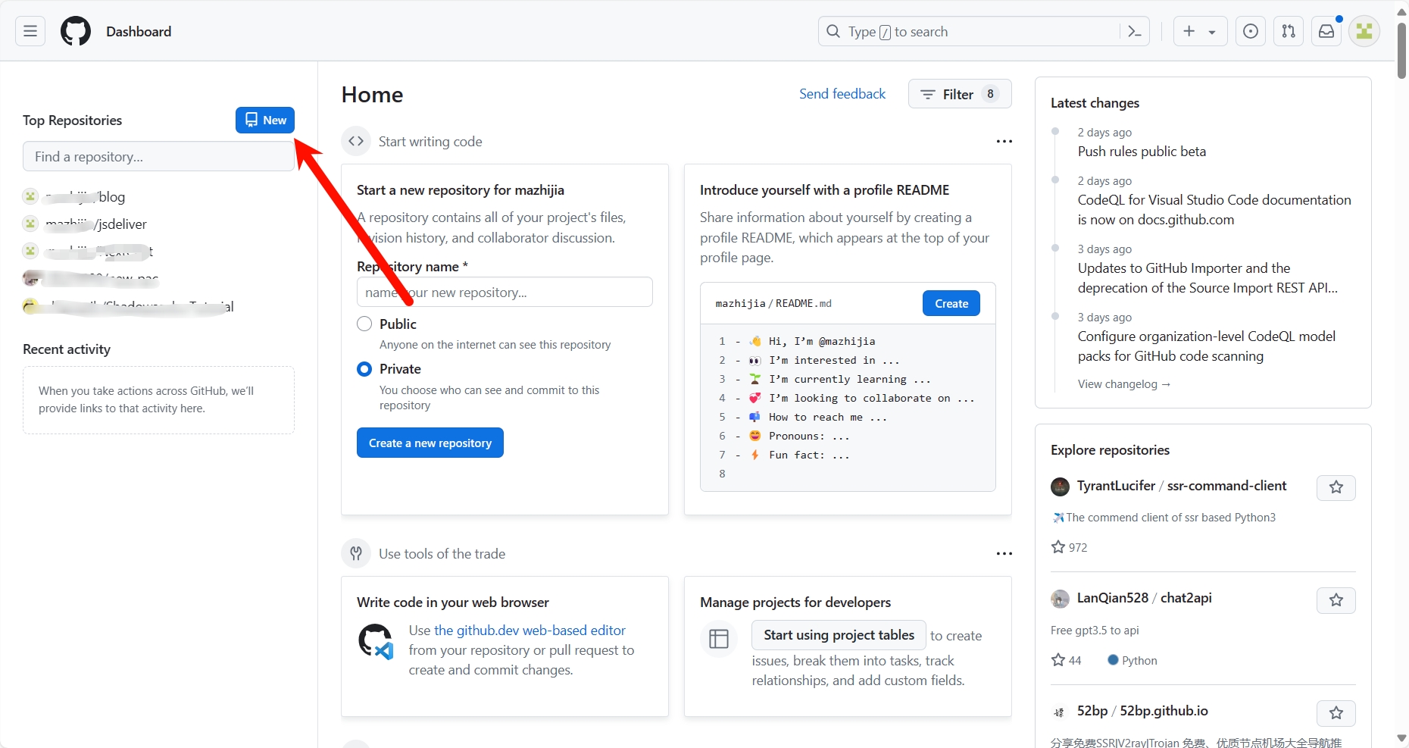Open the Filter menu button
Screen dimensions: 1409x748
tap(960, 94)
